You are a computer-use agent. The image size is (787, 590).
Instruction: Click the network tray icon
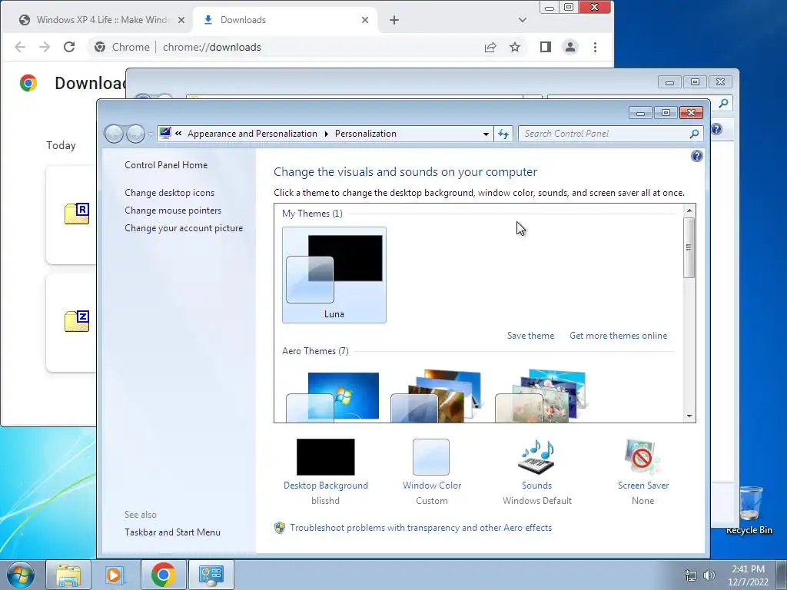coord(691,575)
